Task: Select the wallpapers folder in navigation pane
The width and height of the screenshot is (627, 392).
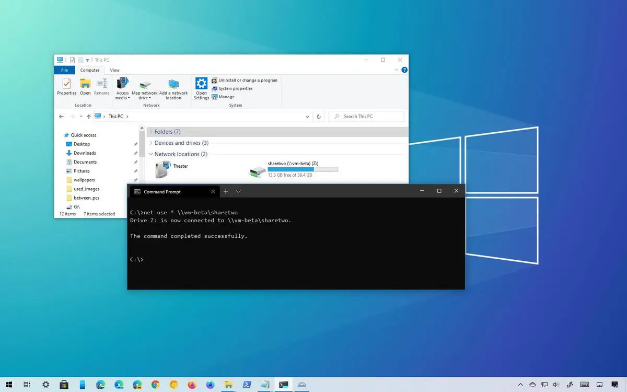Action: point(80,180)
